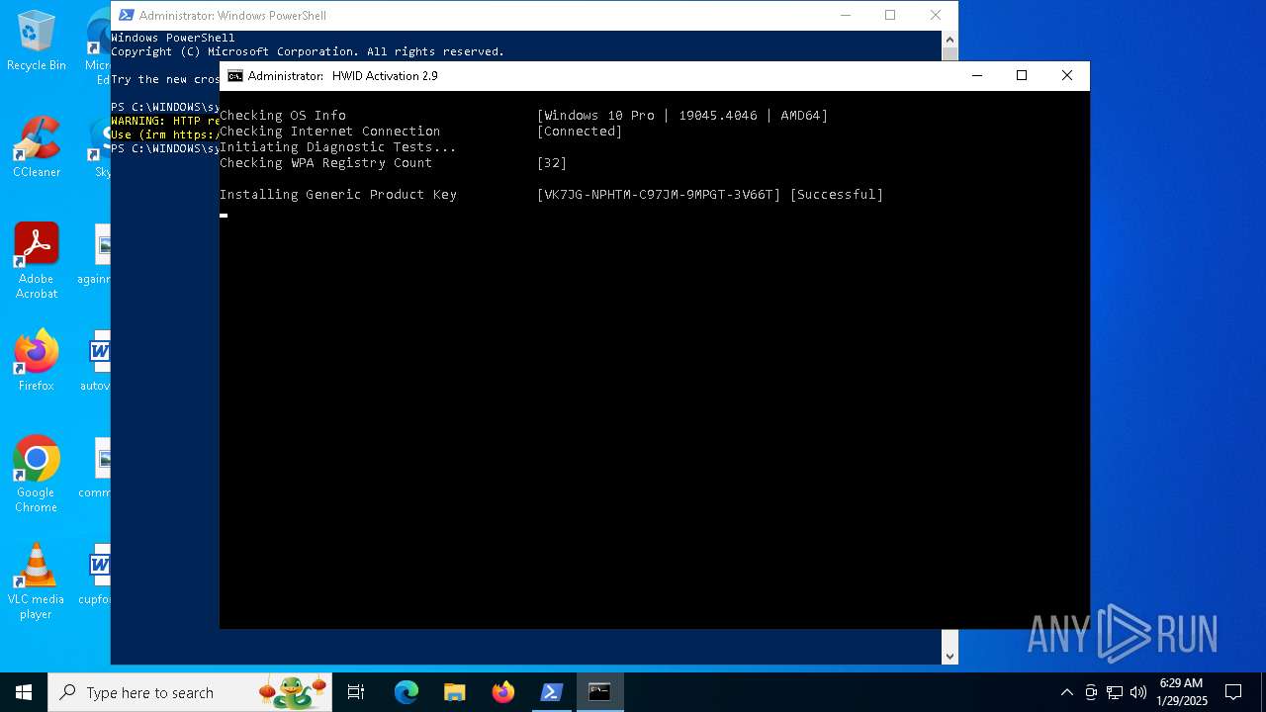Launch VLC media player from the desktop
Image resolution: width=1266 pixels, height=712 pixels.
coord(37,581)
